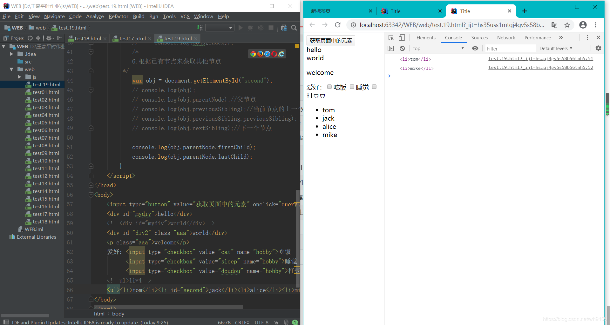Screen dimensions: 610x325
Task: Show more DevTools tabs with chevron
Action: click(x=561, y=37)
